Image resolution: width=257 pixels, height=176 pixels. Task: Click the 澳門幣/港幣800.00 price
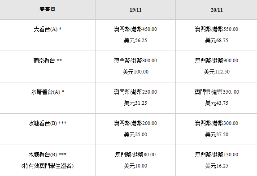tap(135, 60)
